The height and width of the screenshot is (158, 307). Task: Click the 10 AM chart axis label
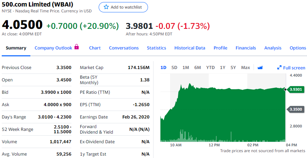click(x=176, y=145)
